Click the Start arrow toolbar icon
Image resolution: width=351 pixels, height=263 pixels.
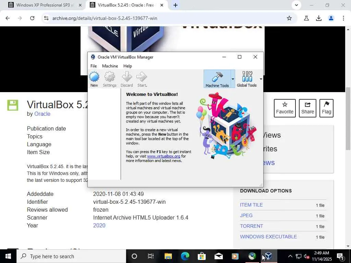[142, 79]
